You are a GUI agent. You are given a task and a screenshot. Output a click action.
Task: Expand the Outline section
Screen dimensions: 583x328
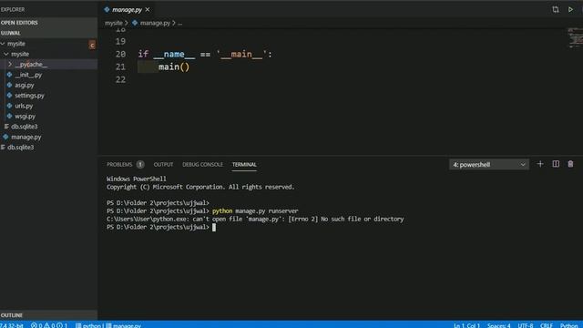48,315
